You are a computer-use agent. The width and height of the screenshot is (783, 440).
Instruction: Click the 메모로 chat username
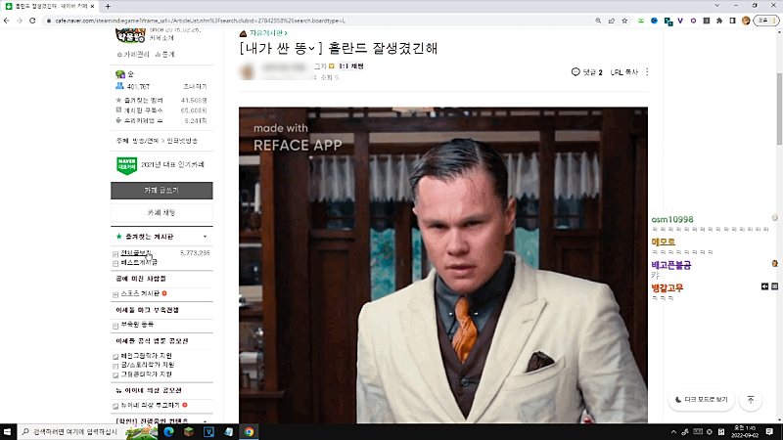(664, 242)
